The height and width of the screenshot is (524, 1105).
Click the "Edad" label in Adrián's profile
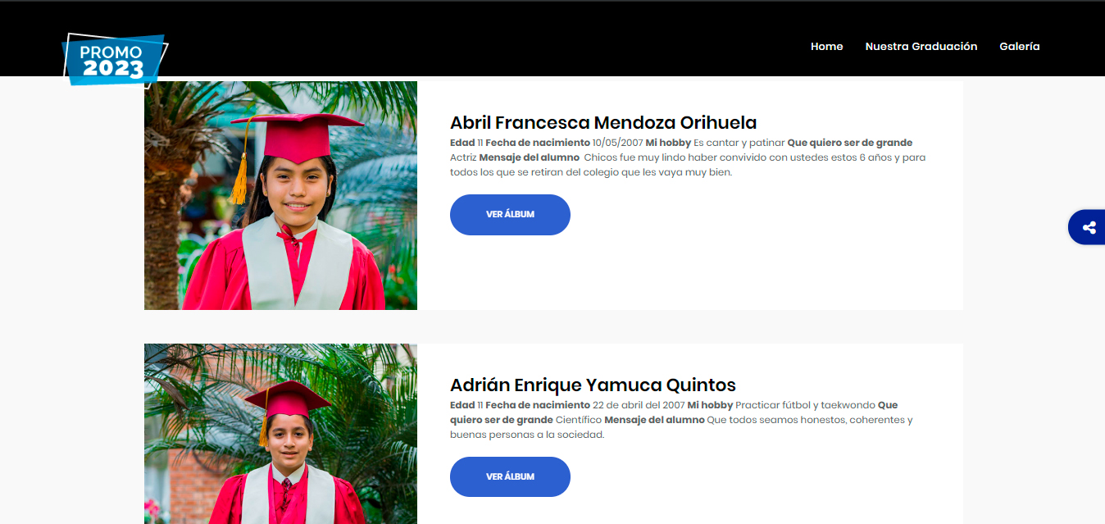[x=462, y=405]
